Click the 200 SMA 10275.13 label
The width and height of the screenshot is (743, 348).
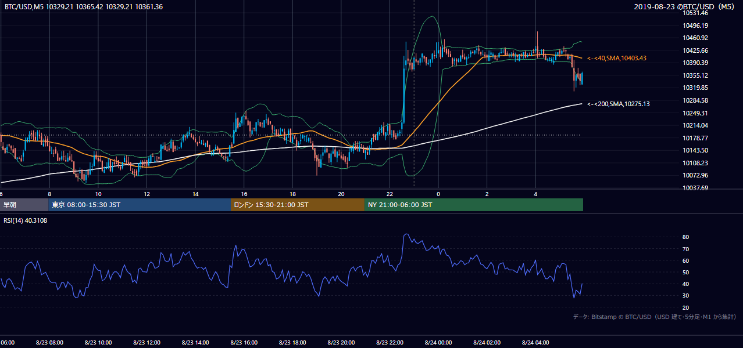point(619,104)
